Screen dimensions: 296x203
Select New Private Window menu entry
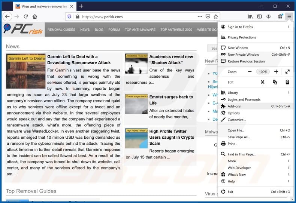point(243,55)
